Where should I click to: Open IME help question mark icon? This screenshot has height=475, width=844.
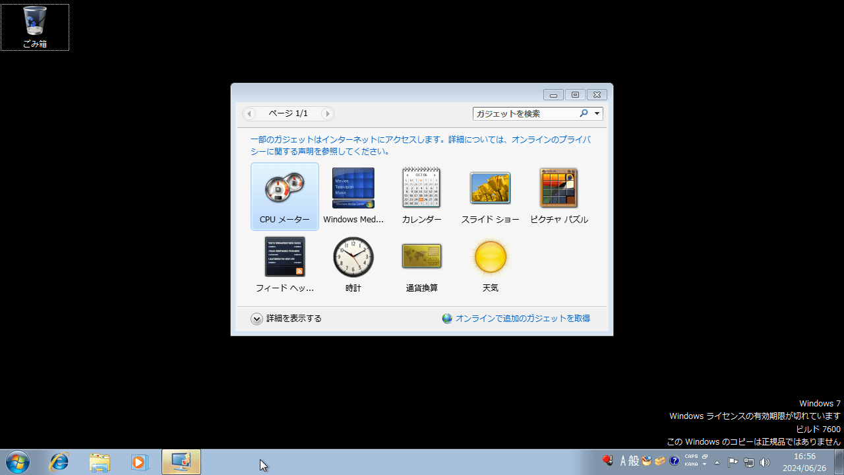[x=675, y=461]
